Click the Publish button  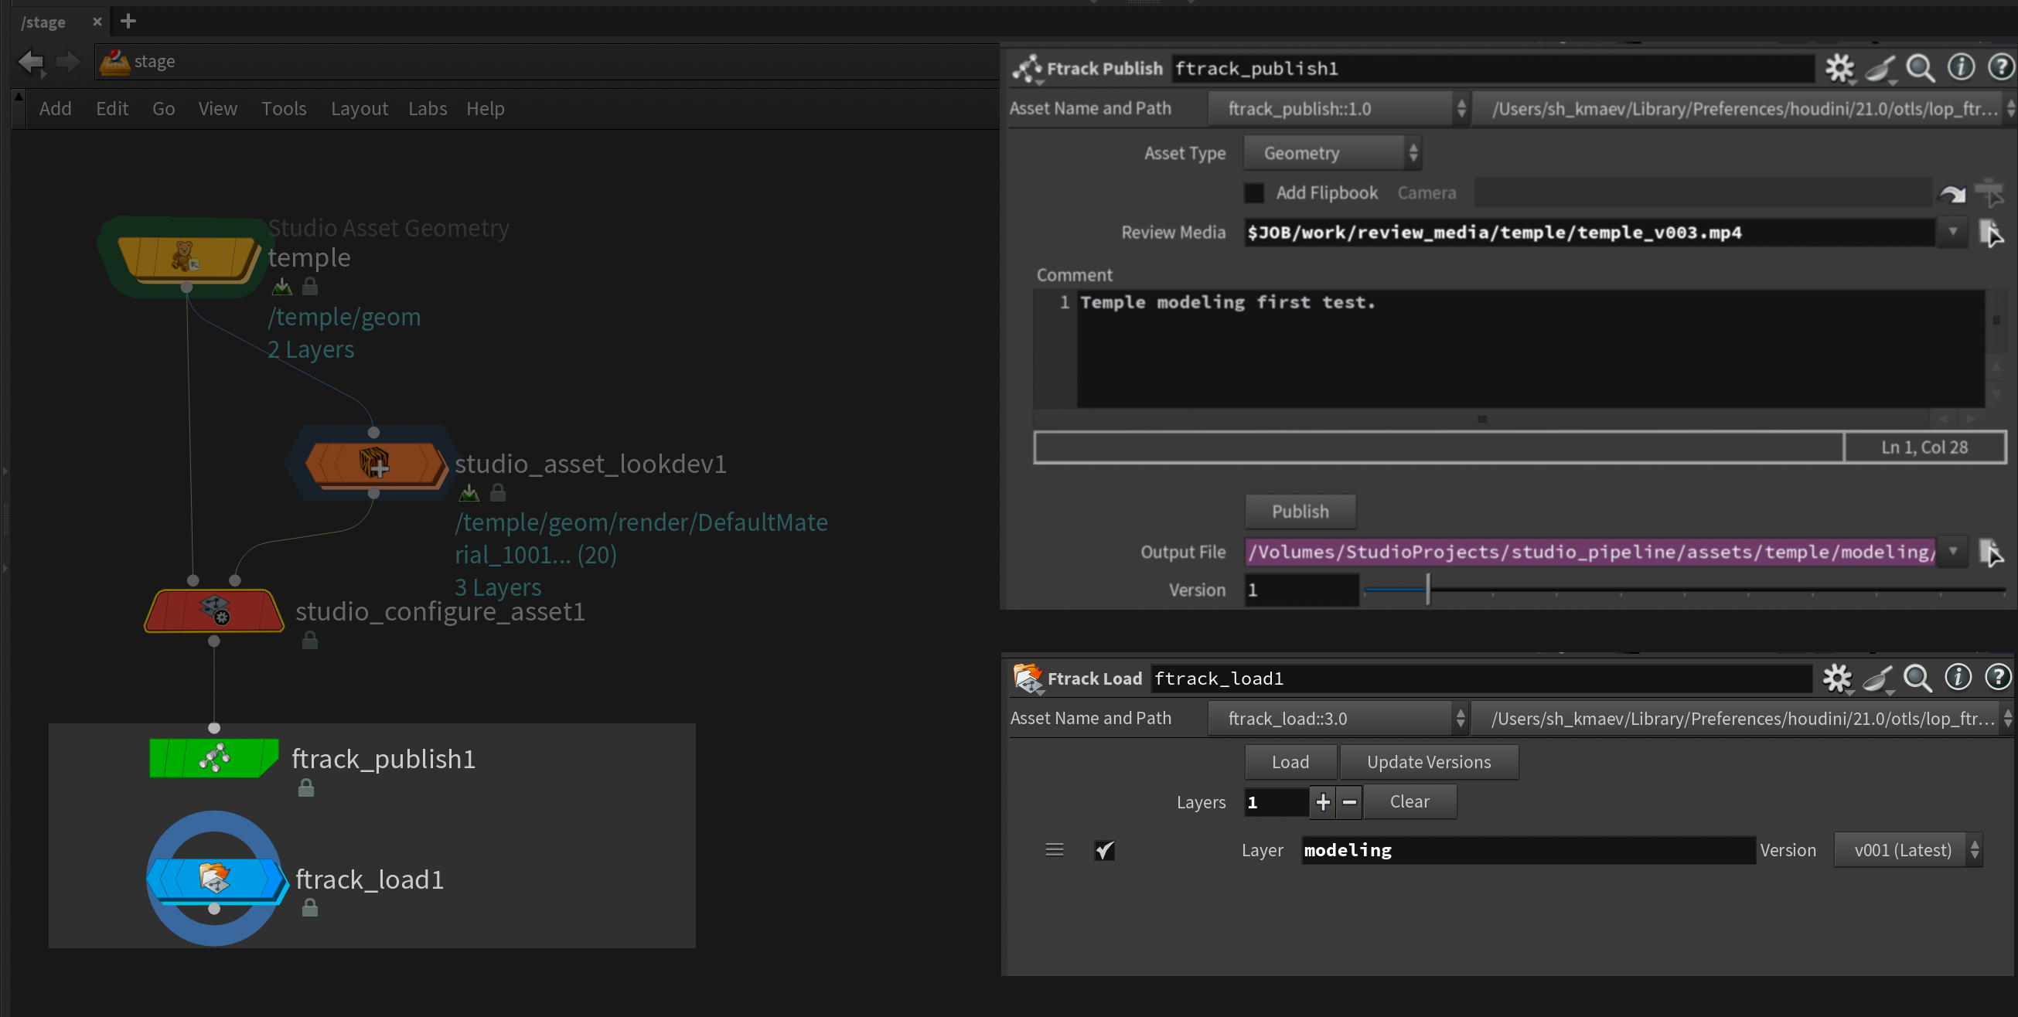coord(1300,512)
